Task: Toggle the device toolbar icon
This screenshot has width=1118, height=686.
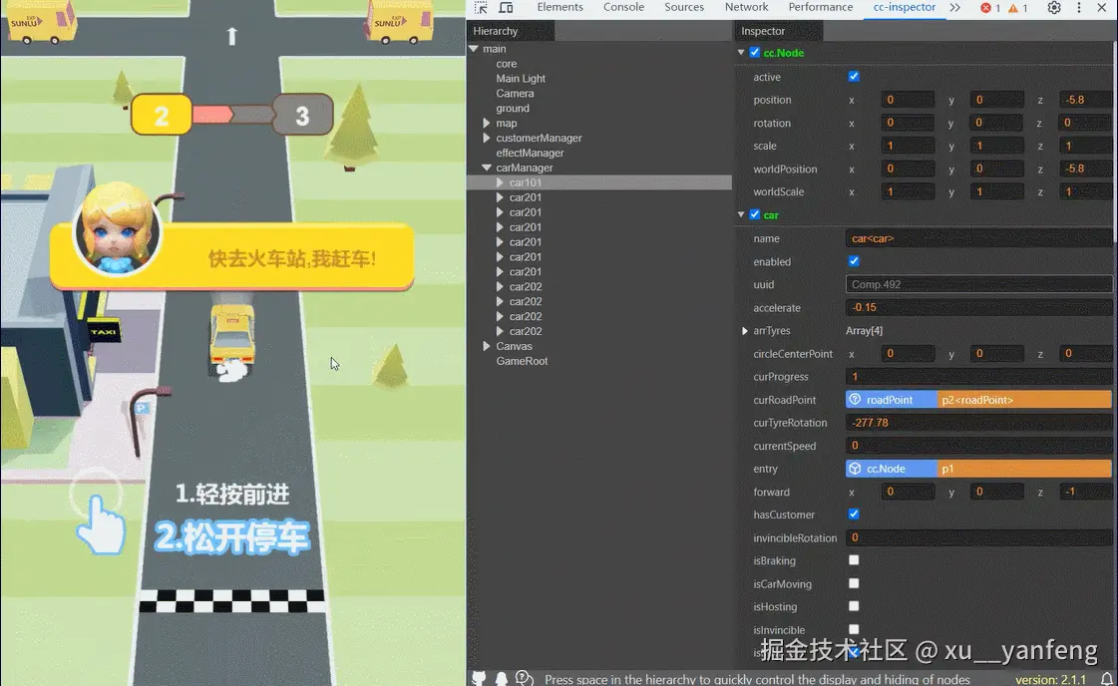Action: (507, 7)
